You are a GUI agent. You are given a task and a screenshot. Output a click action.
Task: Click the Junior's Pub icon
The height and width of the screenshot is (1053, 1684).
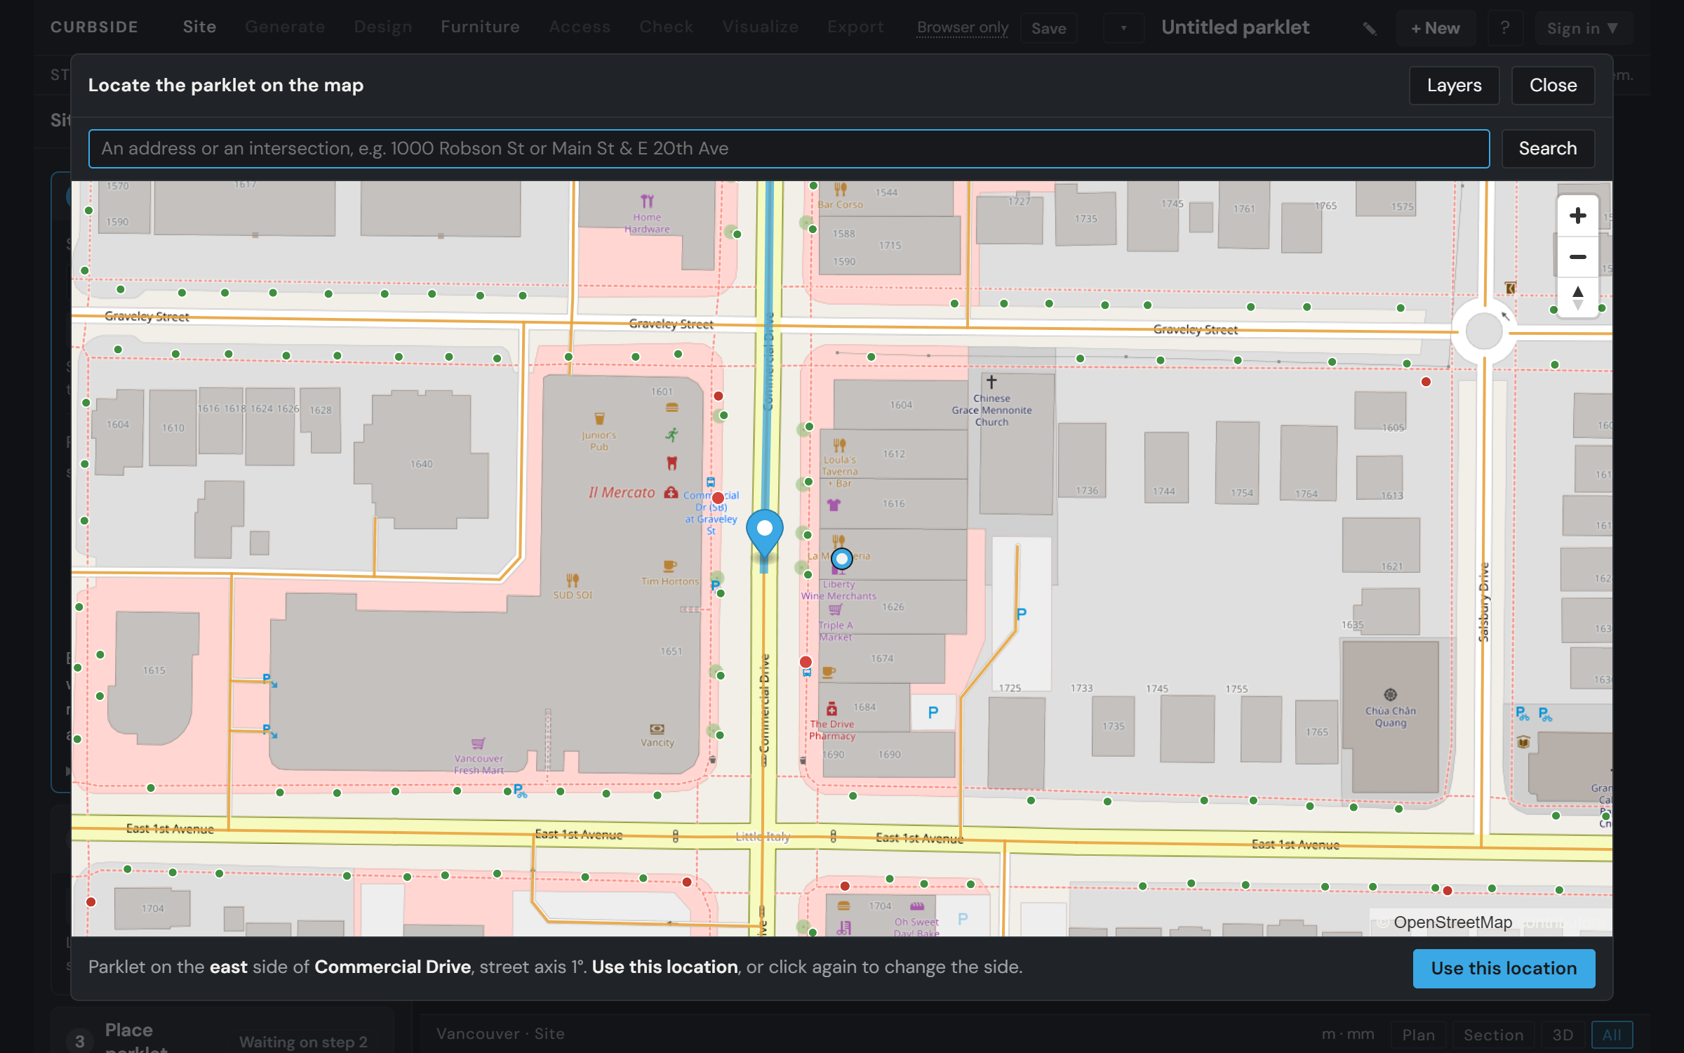pyautogui.click(x=599, y=419)
